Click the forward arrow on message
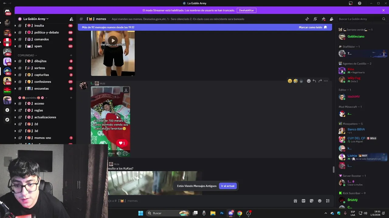This screenshot has width=389, height=218. coord(320,81)
